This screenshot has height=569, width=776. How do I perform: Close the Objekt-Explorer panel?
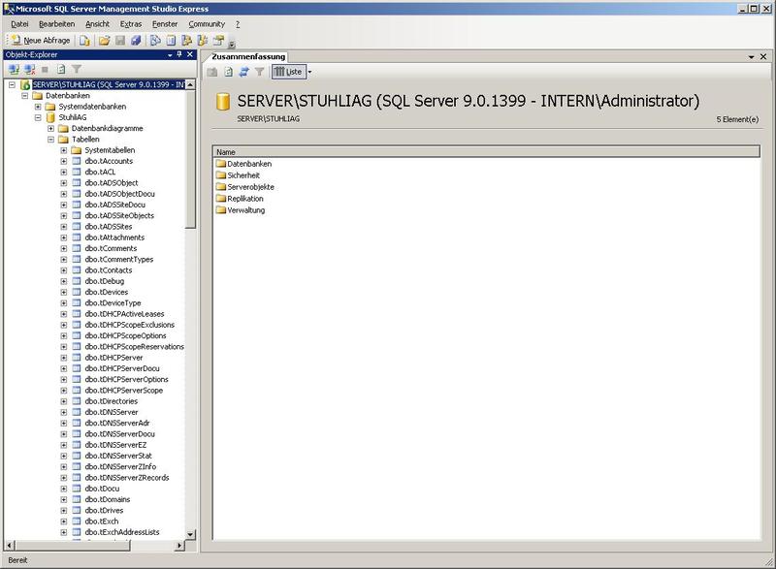pos(189,54)
